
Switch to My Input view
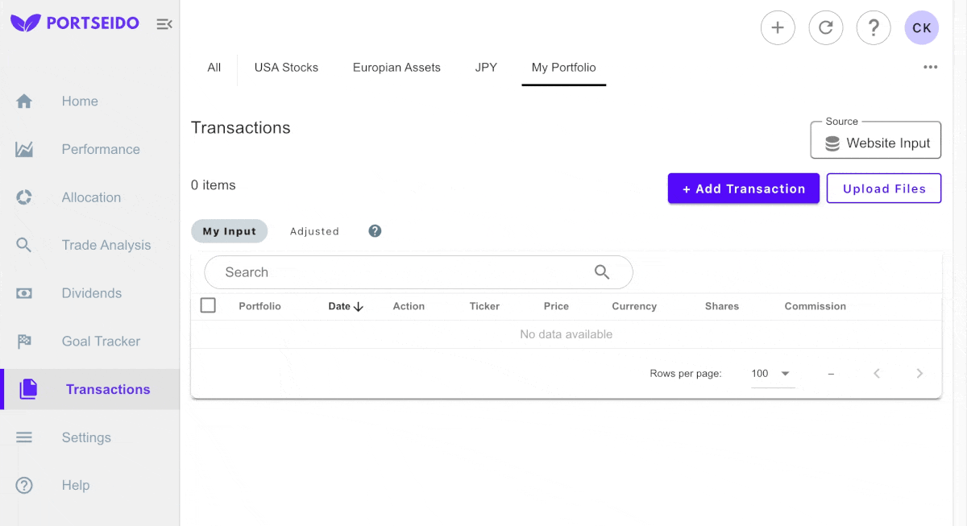point(229,231)
